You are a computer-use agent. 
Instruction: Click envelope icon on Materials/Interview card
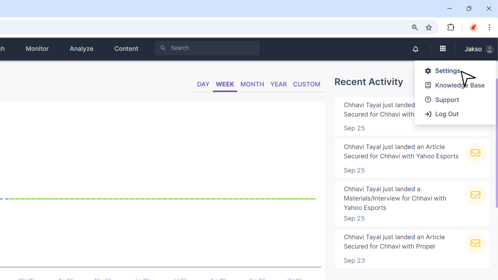475,195
